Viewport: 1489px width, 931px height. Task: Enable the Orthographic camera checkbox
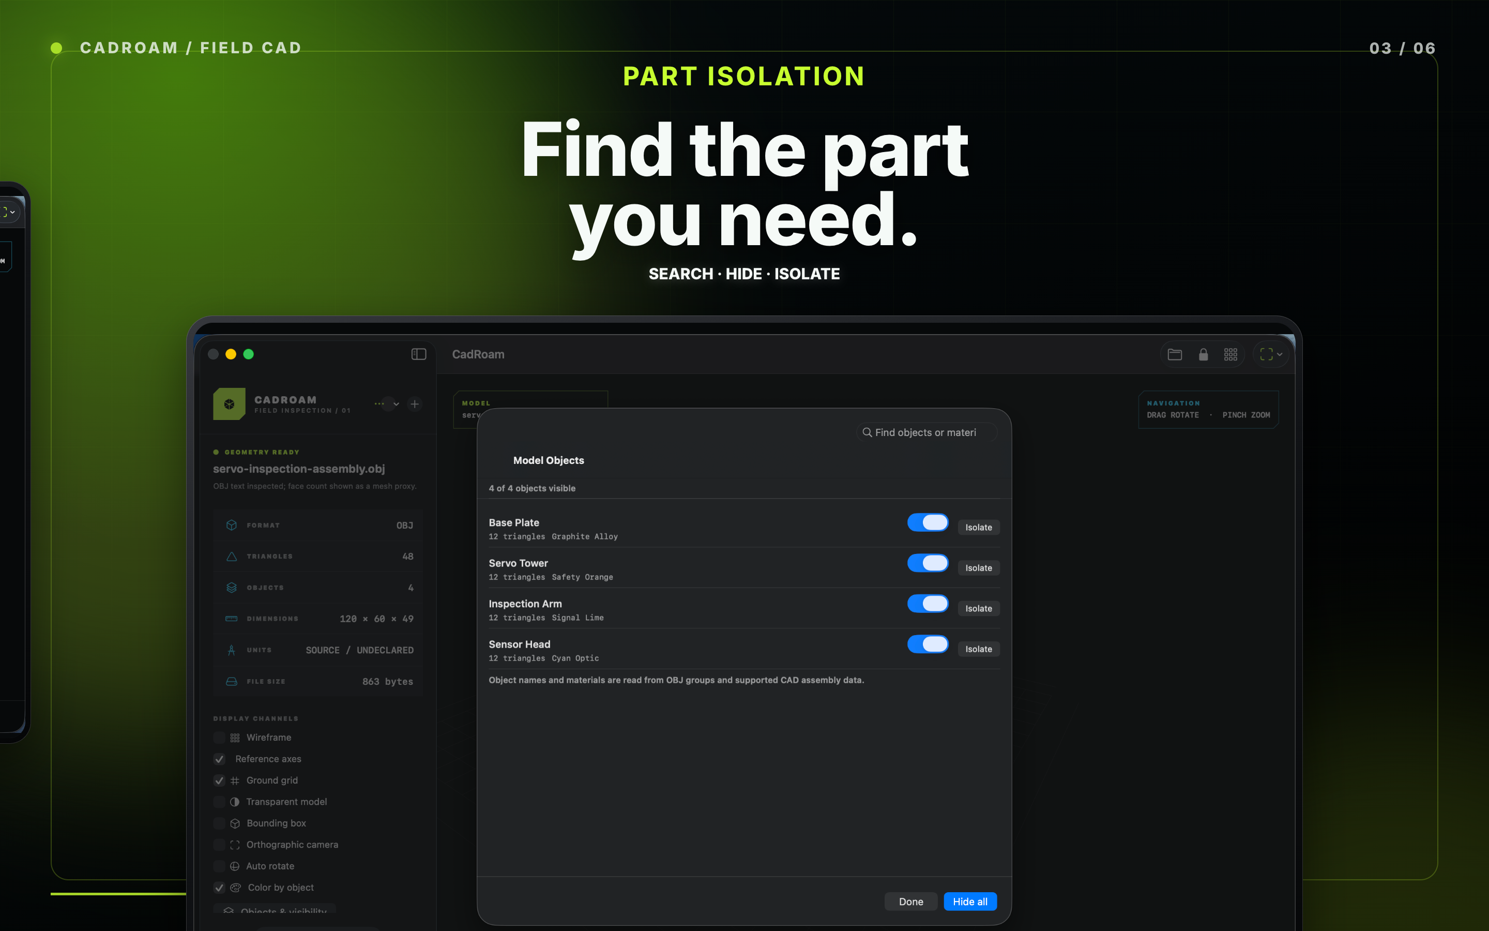tap(219, 845)
